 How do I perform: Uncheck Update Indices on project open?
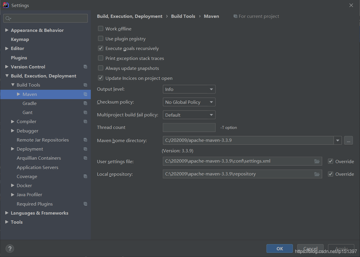100,78
